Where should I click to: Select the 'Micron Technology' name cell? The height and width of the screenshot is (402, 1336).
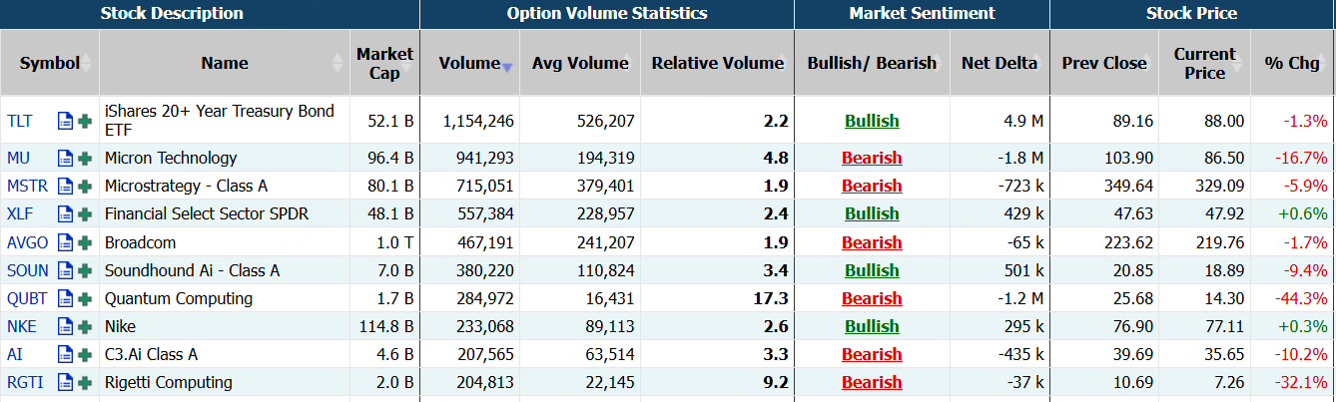pos(225,158)
